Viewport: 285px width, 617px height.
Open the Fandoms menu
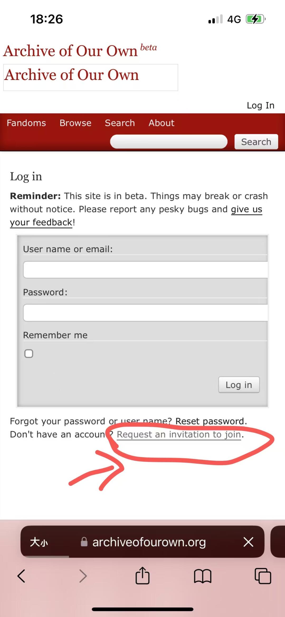pos(26,123)
